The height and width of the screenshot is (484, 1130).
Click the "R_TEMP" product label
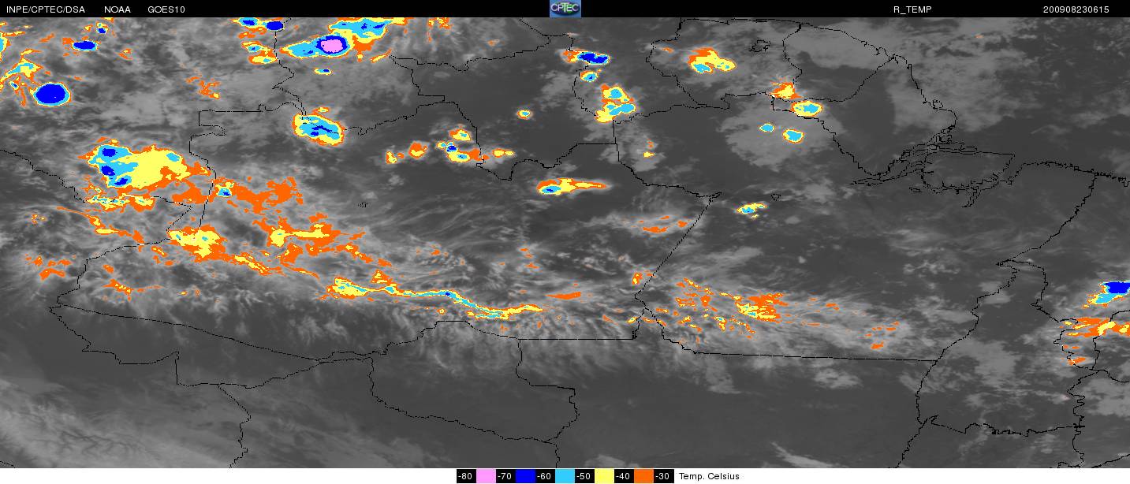click(x=912, y=9)
